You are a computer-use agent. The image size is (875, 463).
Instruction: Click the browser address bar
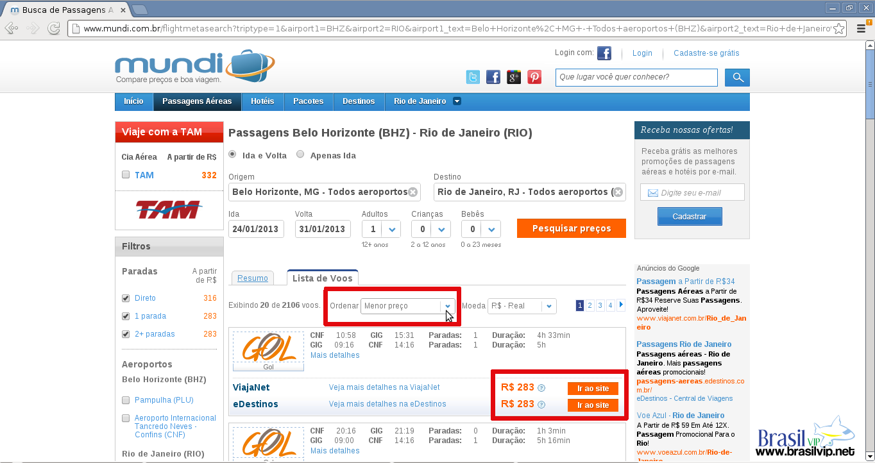pos(458,28)
